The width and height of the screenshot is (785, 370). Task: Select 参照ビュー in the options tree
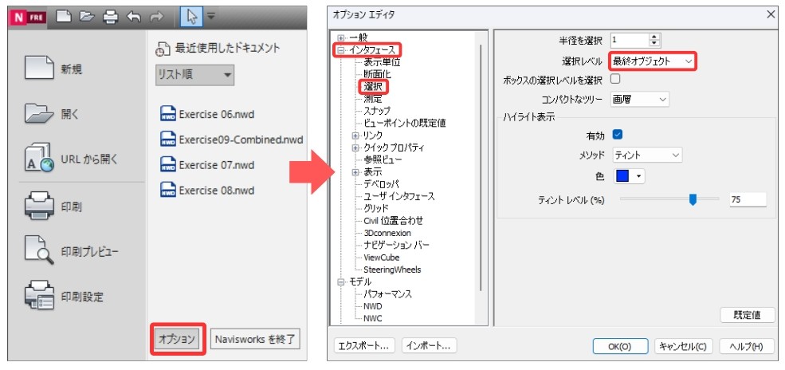click(383, 159)
